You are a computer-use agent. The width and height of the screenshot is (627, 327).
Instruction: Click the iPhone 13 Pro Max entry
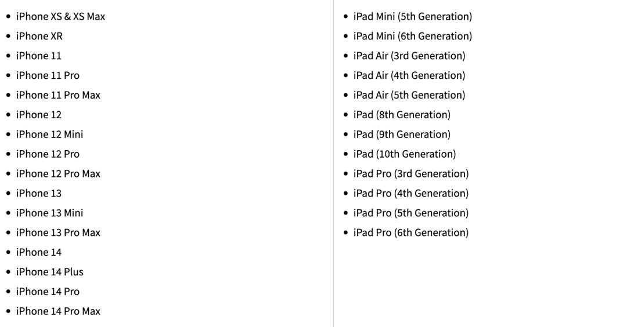(x=58, y=232)
